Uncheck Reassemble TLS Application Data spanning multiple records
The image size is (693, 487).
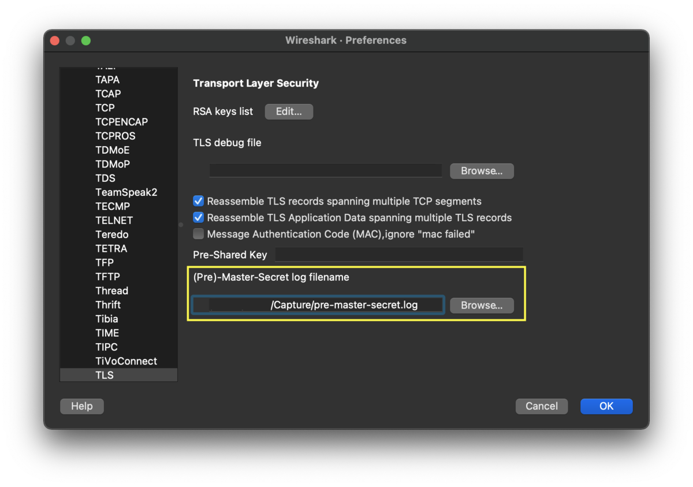click(198, 218)
